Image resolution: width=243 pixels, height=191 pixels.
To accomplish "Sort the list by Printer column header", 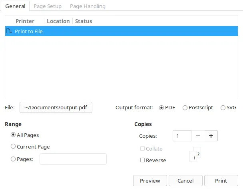I will click(x=25, y=21).
